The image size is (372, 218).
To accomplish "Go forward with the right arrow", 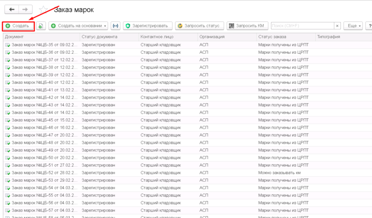I will tap(25, 9).
